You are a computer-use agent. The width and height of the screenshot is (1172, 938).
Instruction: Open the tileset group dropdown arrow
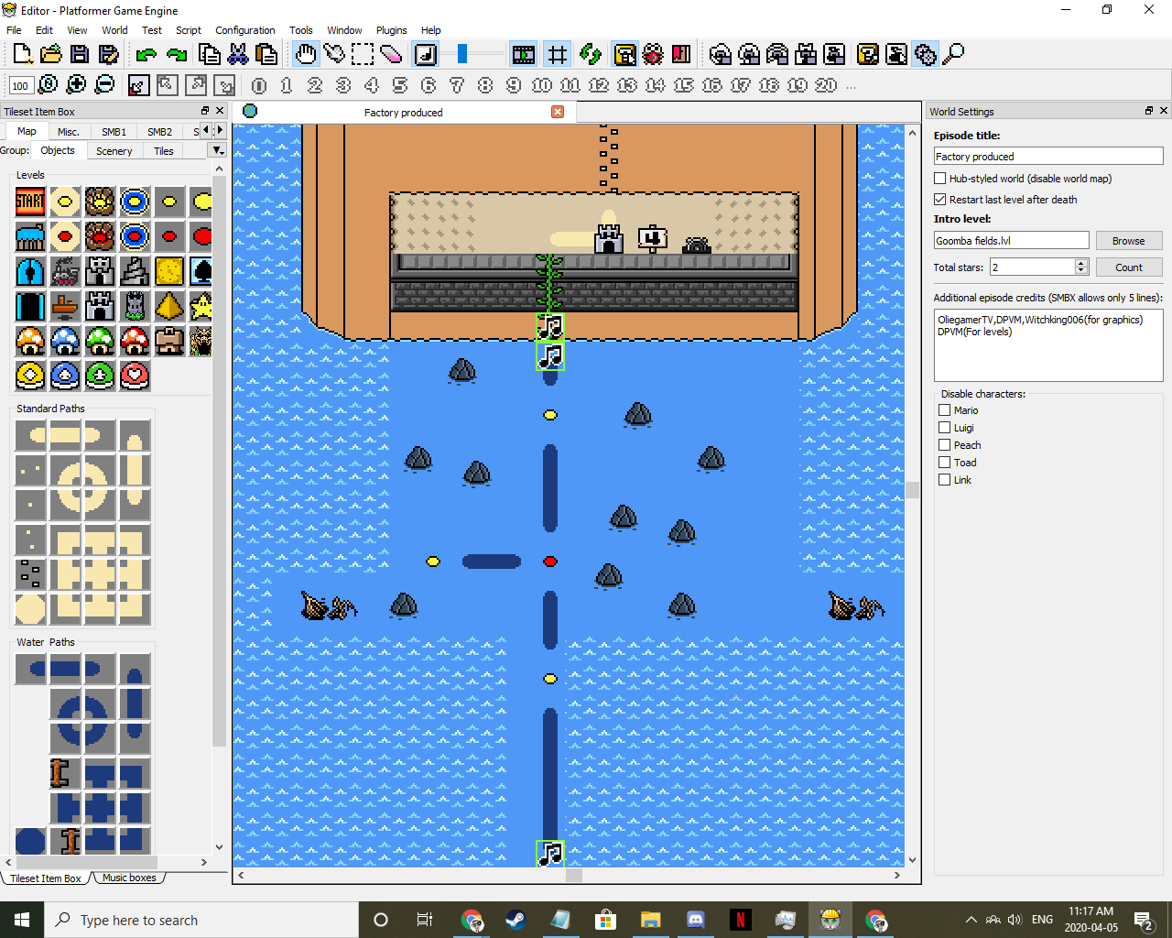click(217, 151)
